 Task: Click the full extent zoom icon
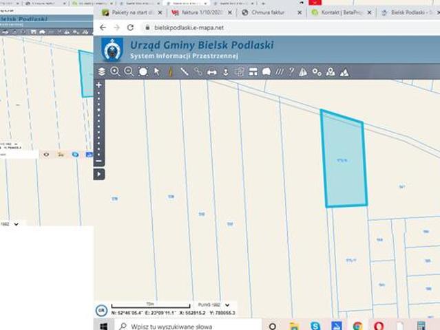tap(143, 71)
